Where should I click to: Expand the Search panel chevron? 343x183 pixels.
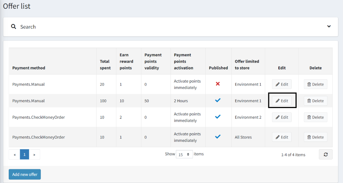click(329, 26)
